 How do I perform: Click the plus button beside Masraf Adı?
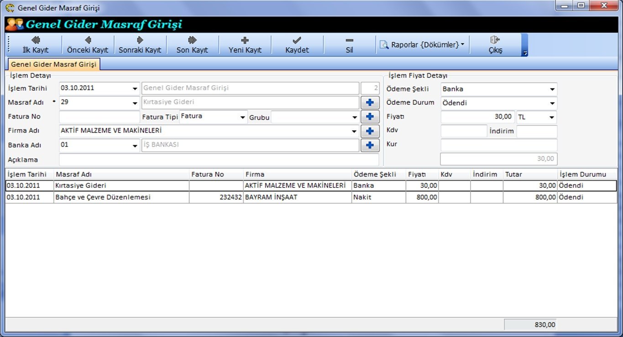[370, 103]
